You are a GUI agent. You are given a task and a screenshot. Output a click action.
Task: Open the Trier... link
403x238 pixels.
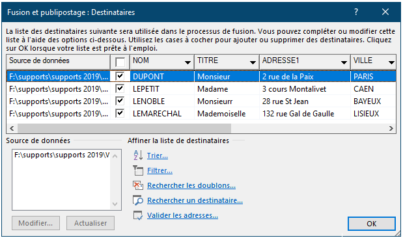pos(158,155)
